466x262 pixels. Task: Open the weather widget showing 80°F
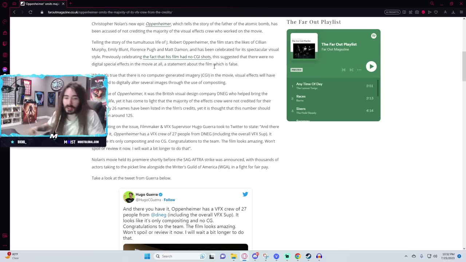click(12, 256)
